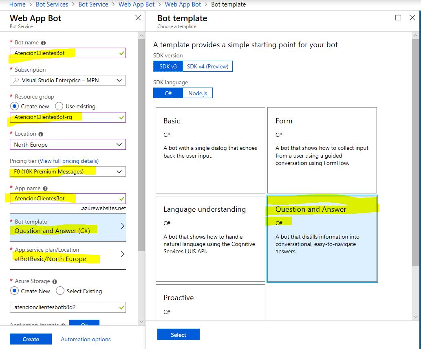The width and height of the screenshot is (421, 349).
Task: Click the Bot name info icon
Action: pyautogui.click(x=43, y=43)
